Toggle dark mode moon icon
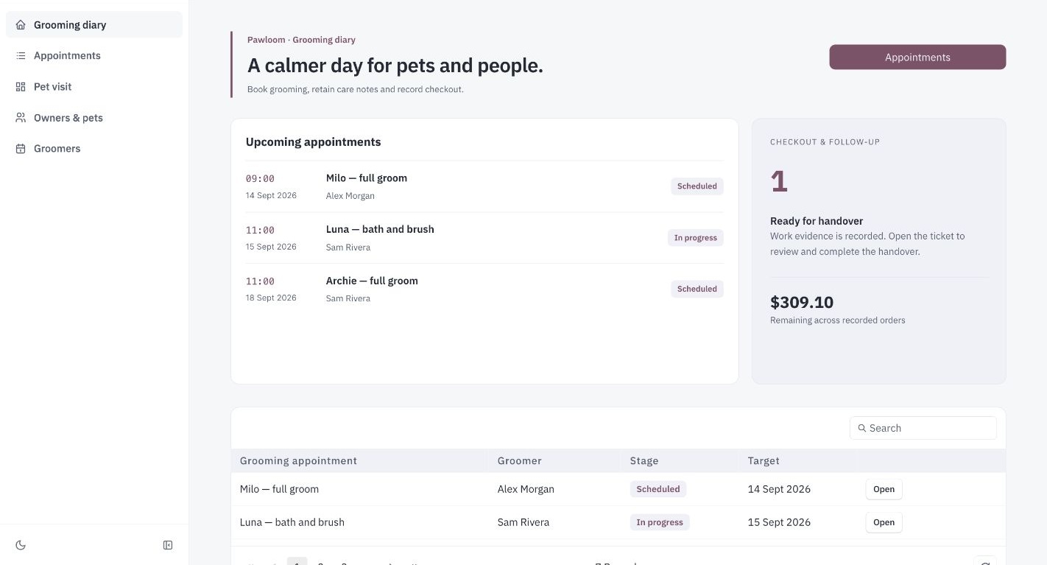This screenshot has width=1047, height=565. click(21, 545)
